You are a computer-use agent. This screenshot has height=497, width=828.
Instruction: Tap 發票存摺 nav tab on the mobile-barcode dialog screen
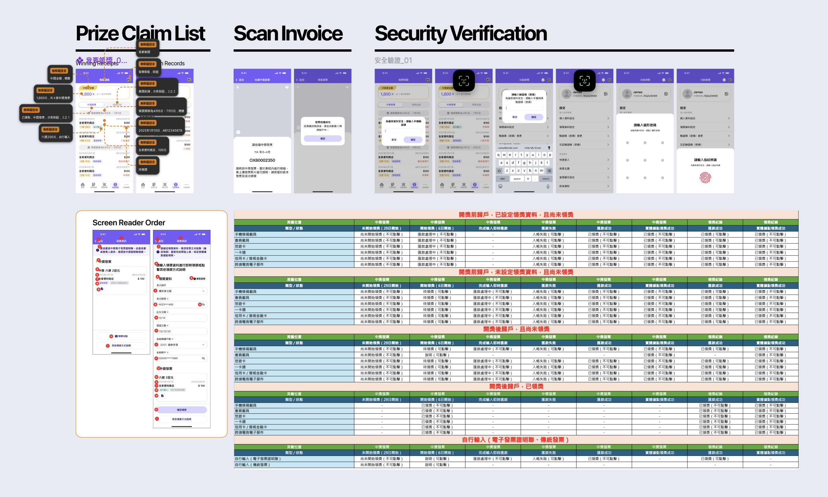click(x=393, y=185)
